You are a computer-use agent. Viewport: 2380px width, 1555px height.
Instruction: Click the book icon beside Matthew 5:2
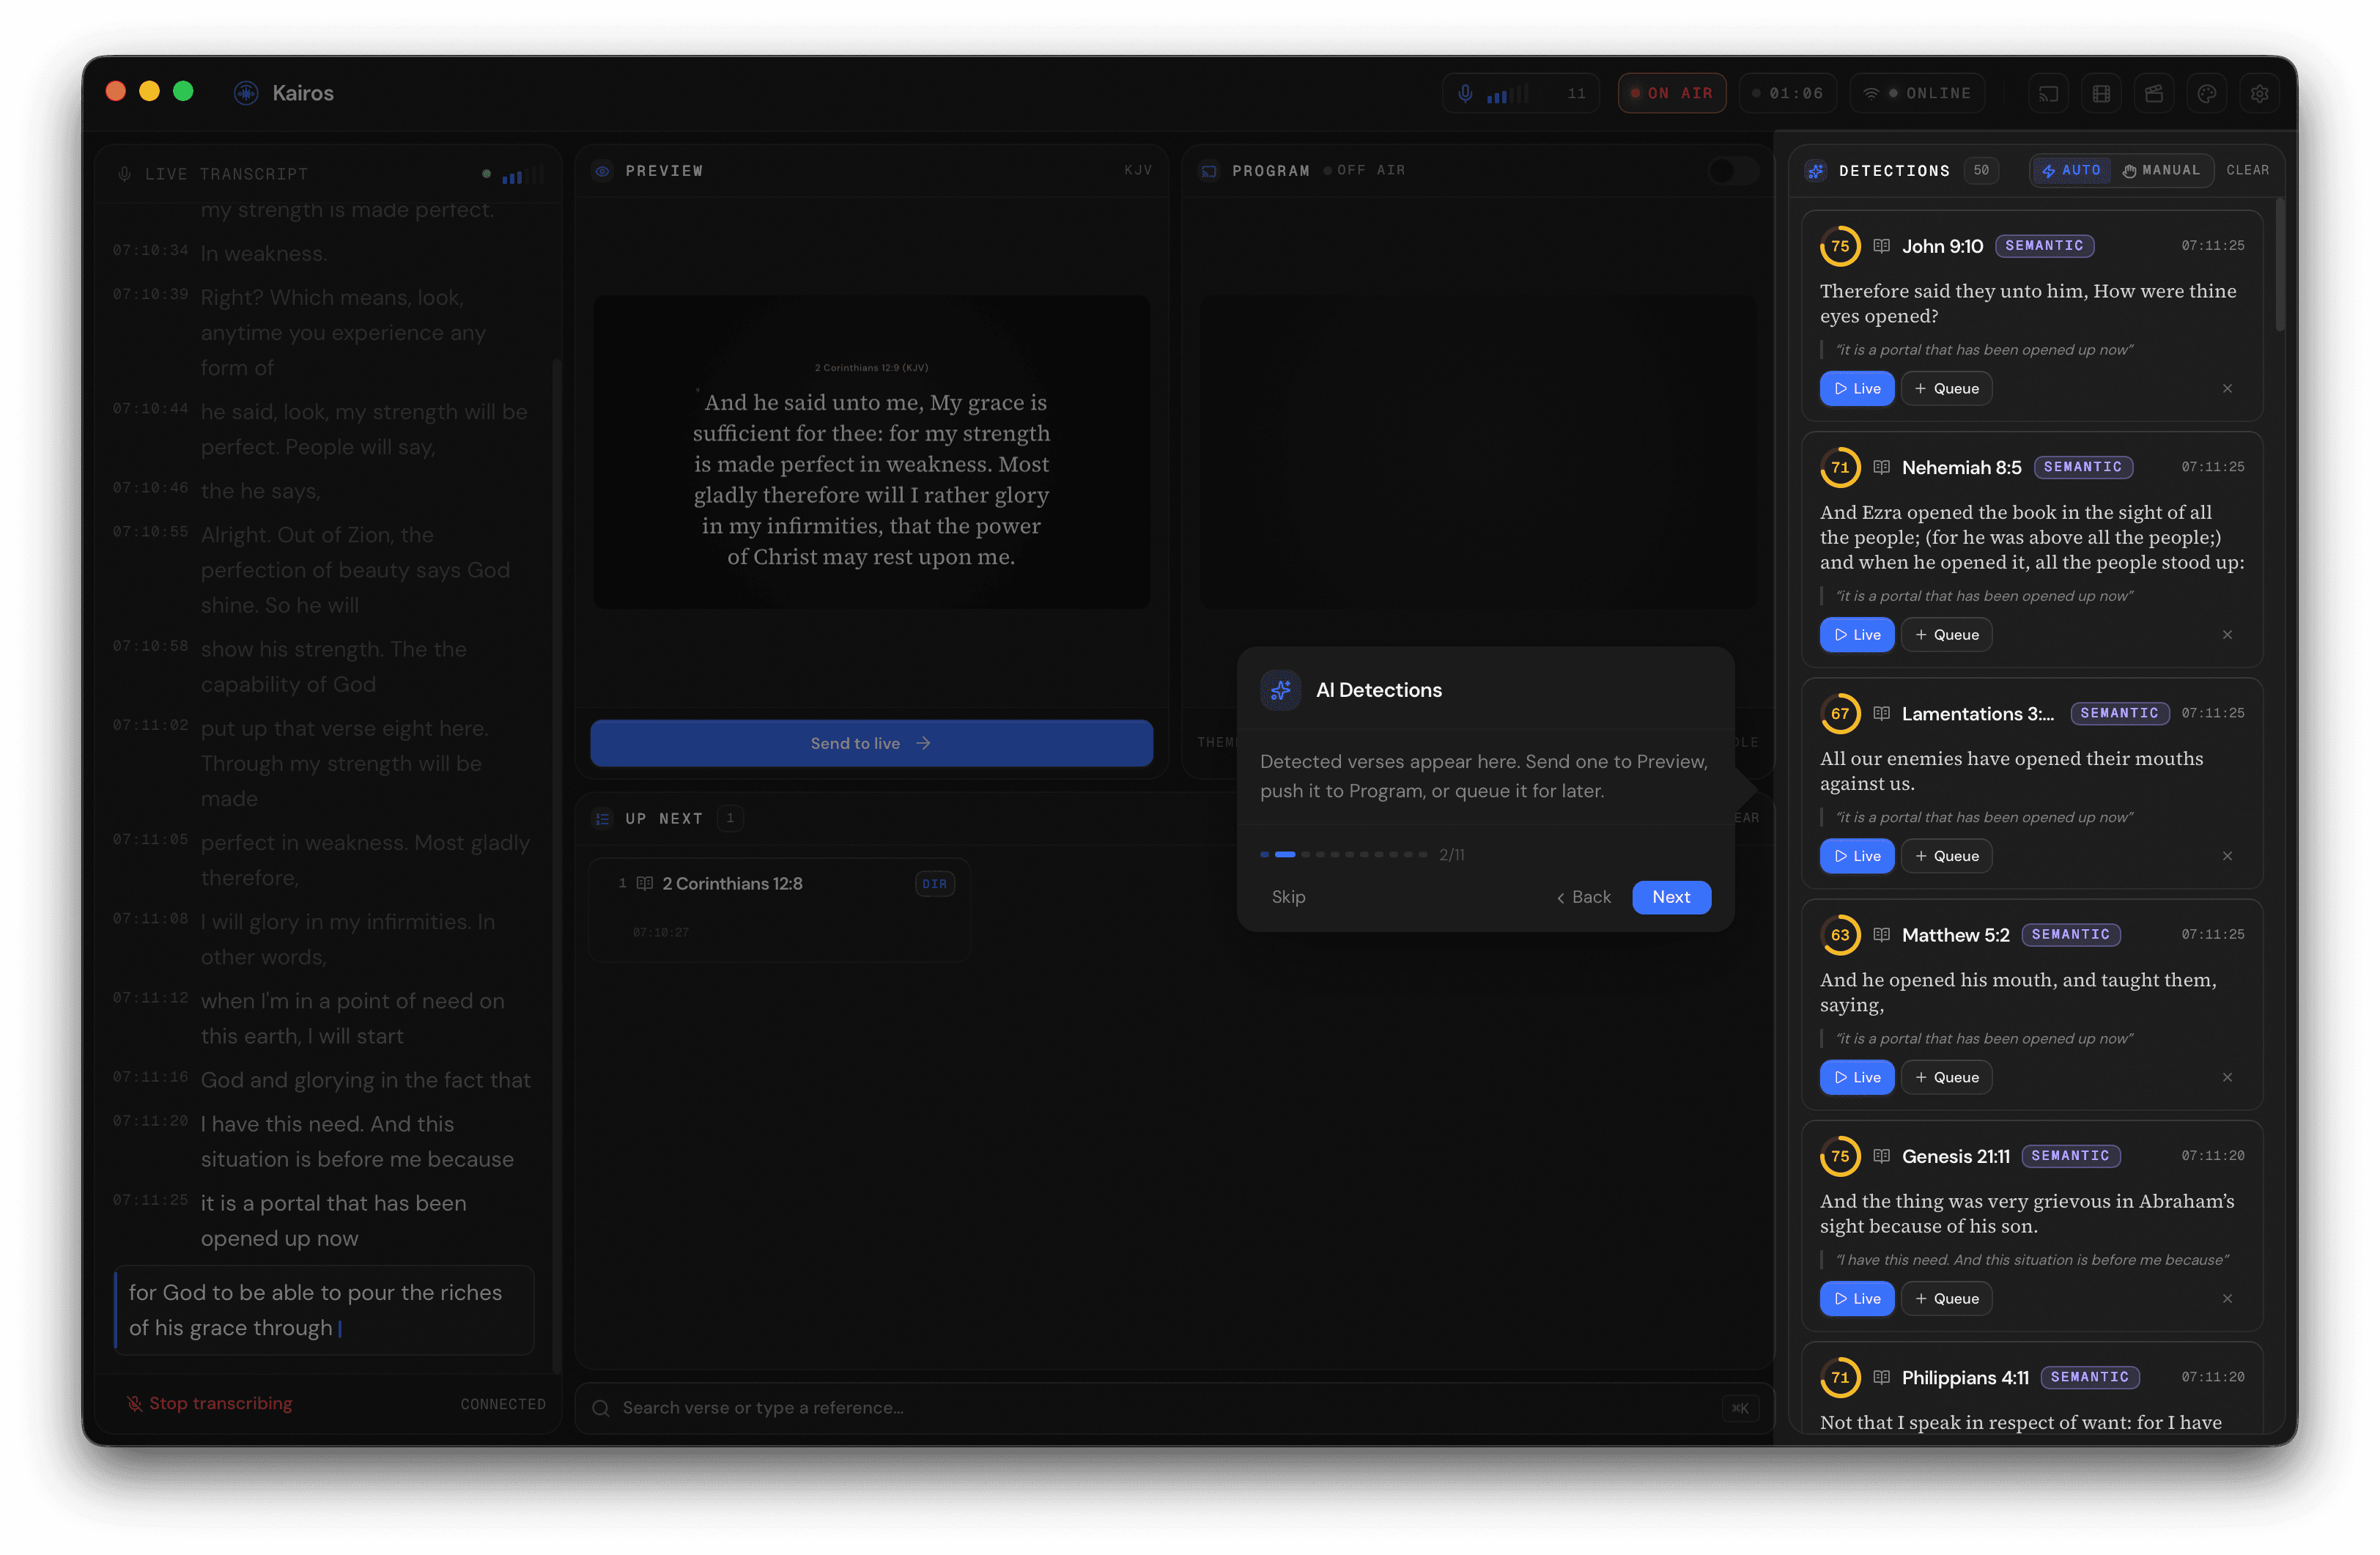click(1881, 934)
